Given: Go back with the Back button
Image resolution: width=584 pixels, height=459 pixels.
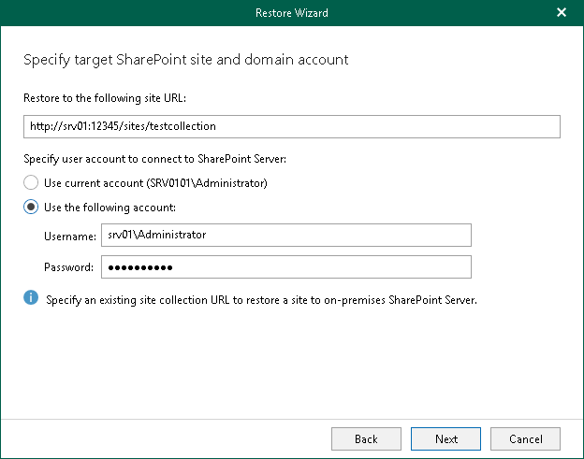Looking at the screenshot, I should [366, 438].
